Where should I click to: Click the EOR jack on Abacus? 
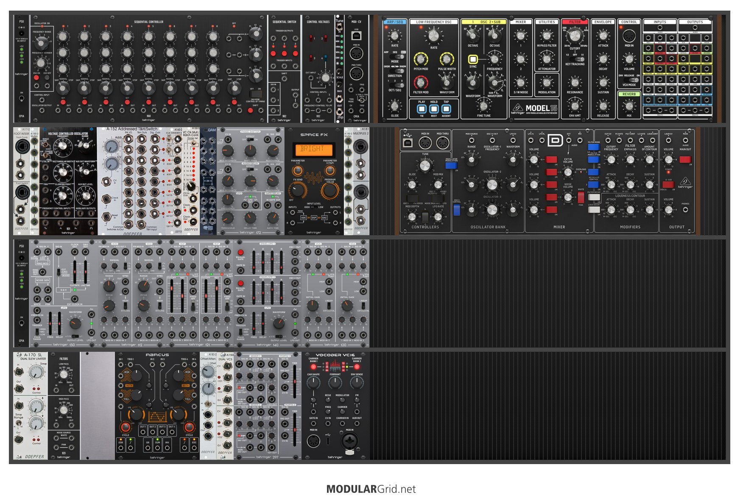tap(121, 448)
